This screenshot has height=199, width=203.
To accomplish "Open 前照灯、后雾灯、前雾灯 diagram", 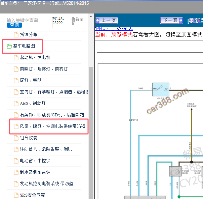I will (44, 69).
